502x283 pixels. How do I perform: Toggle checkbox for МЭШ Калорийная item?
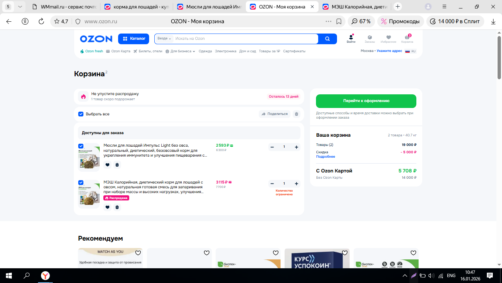81,182
